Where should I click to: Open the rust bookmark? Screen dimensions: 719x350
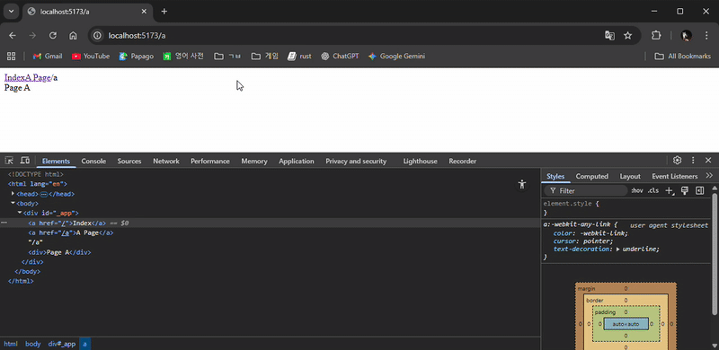point(299,56)
